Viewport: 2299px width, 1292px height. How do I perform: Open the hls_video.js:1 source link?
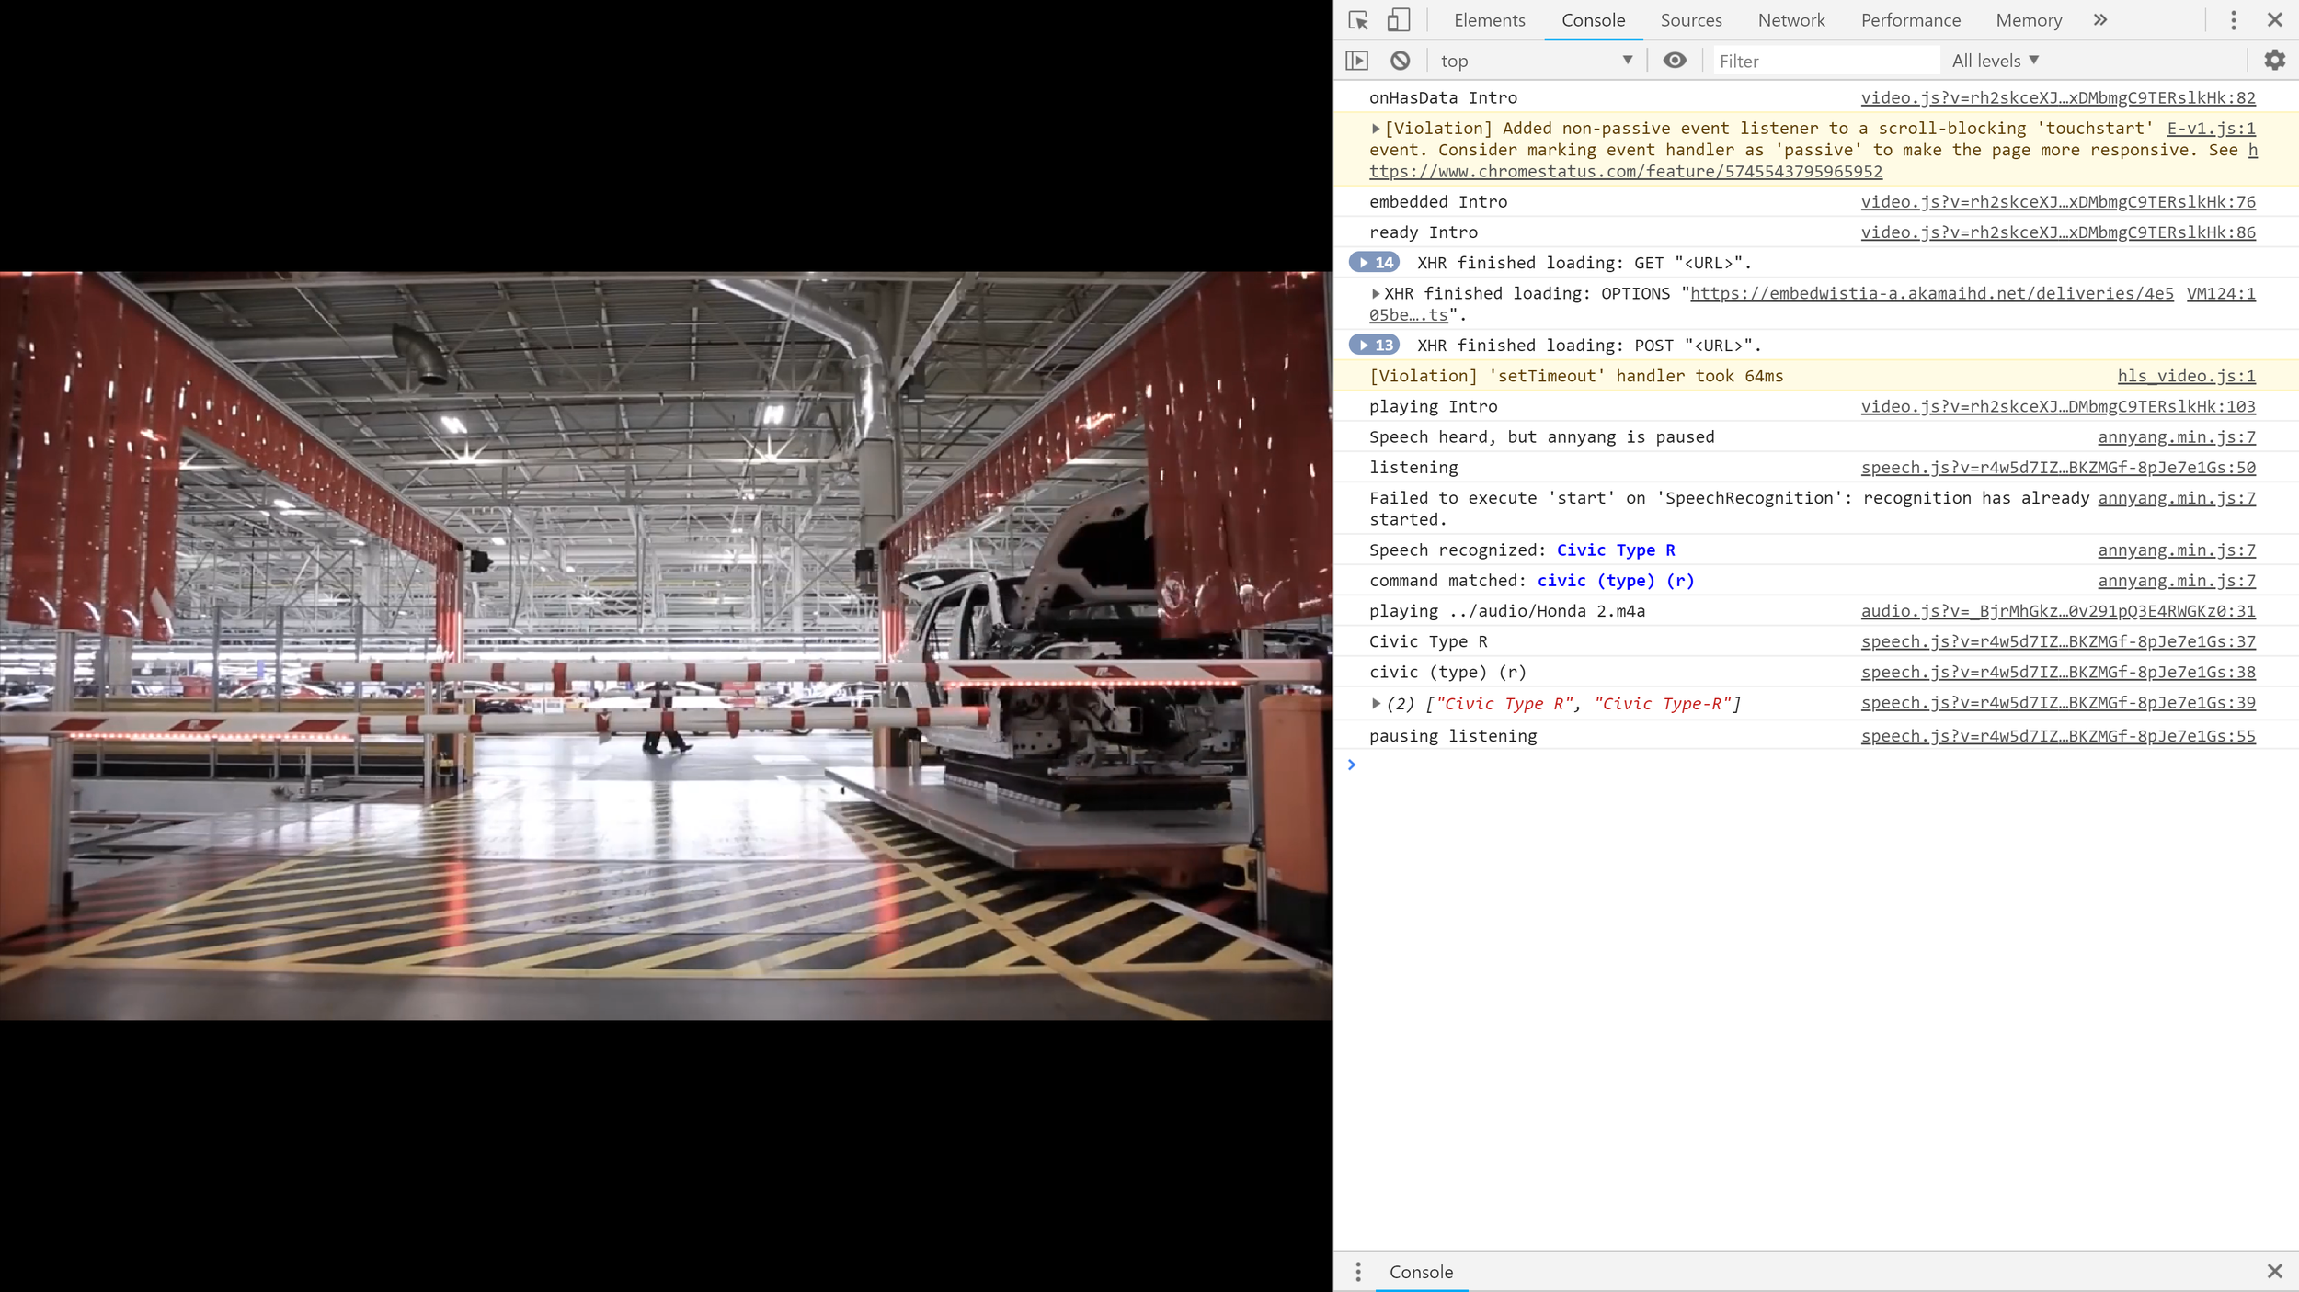(x=2186, y=376)
